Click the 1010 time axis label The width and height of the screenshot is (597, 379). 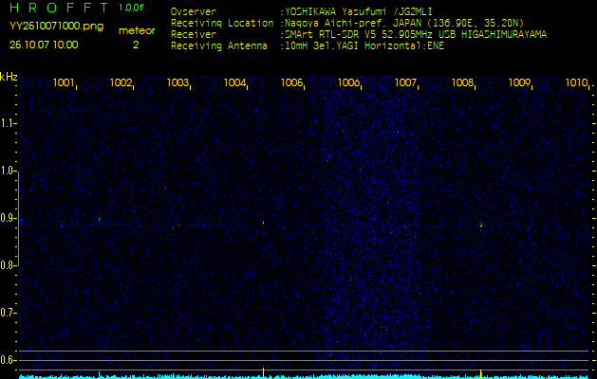click(x=577, y=82)
